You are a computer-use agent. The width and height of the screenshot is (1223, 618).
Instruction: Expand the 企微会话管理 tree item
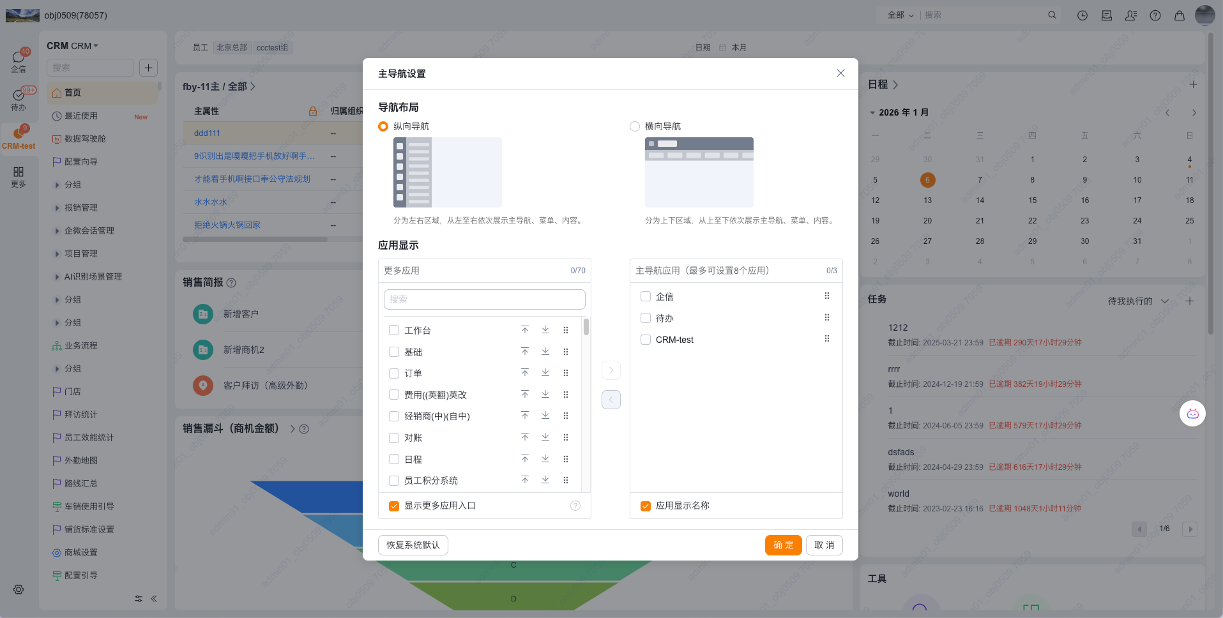[57, 230]
